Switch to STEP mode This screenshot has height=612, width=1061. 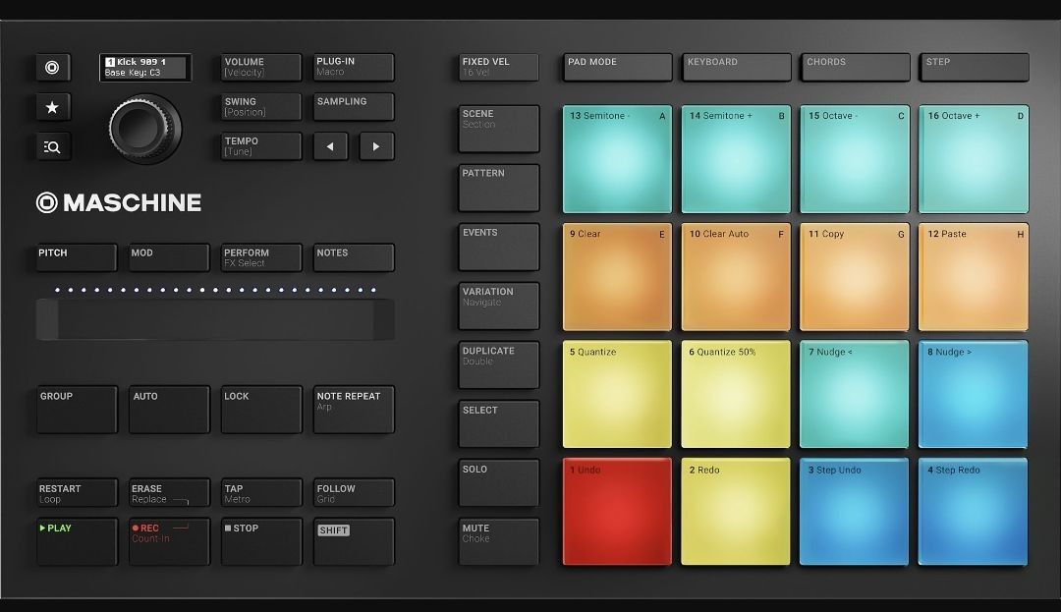[975, 68]
